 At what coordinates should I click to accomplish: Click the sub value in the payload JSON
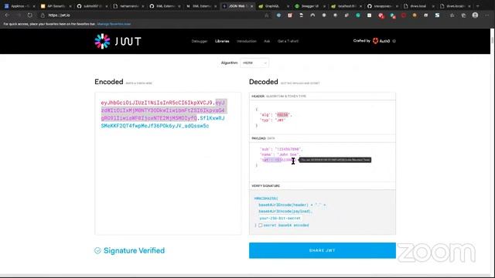(x=288, y=149)
